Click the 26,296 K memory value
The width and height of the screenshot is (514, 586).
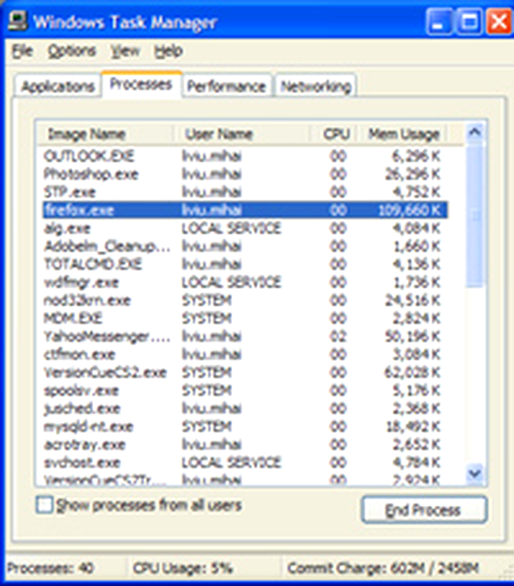(413, 174)
